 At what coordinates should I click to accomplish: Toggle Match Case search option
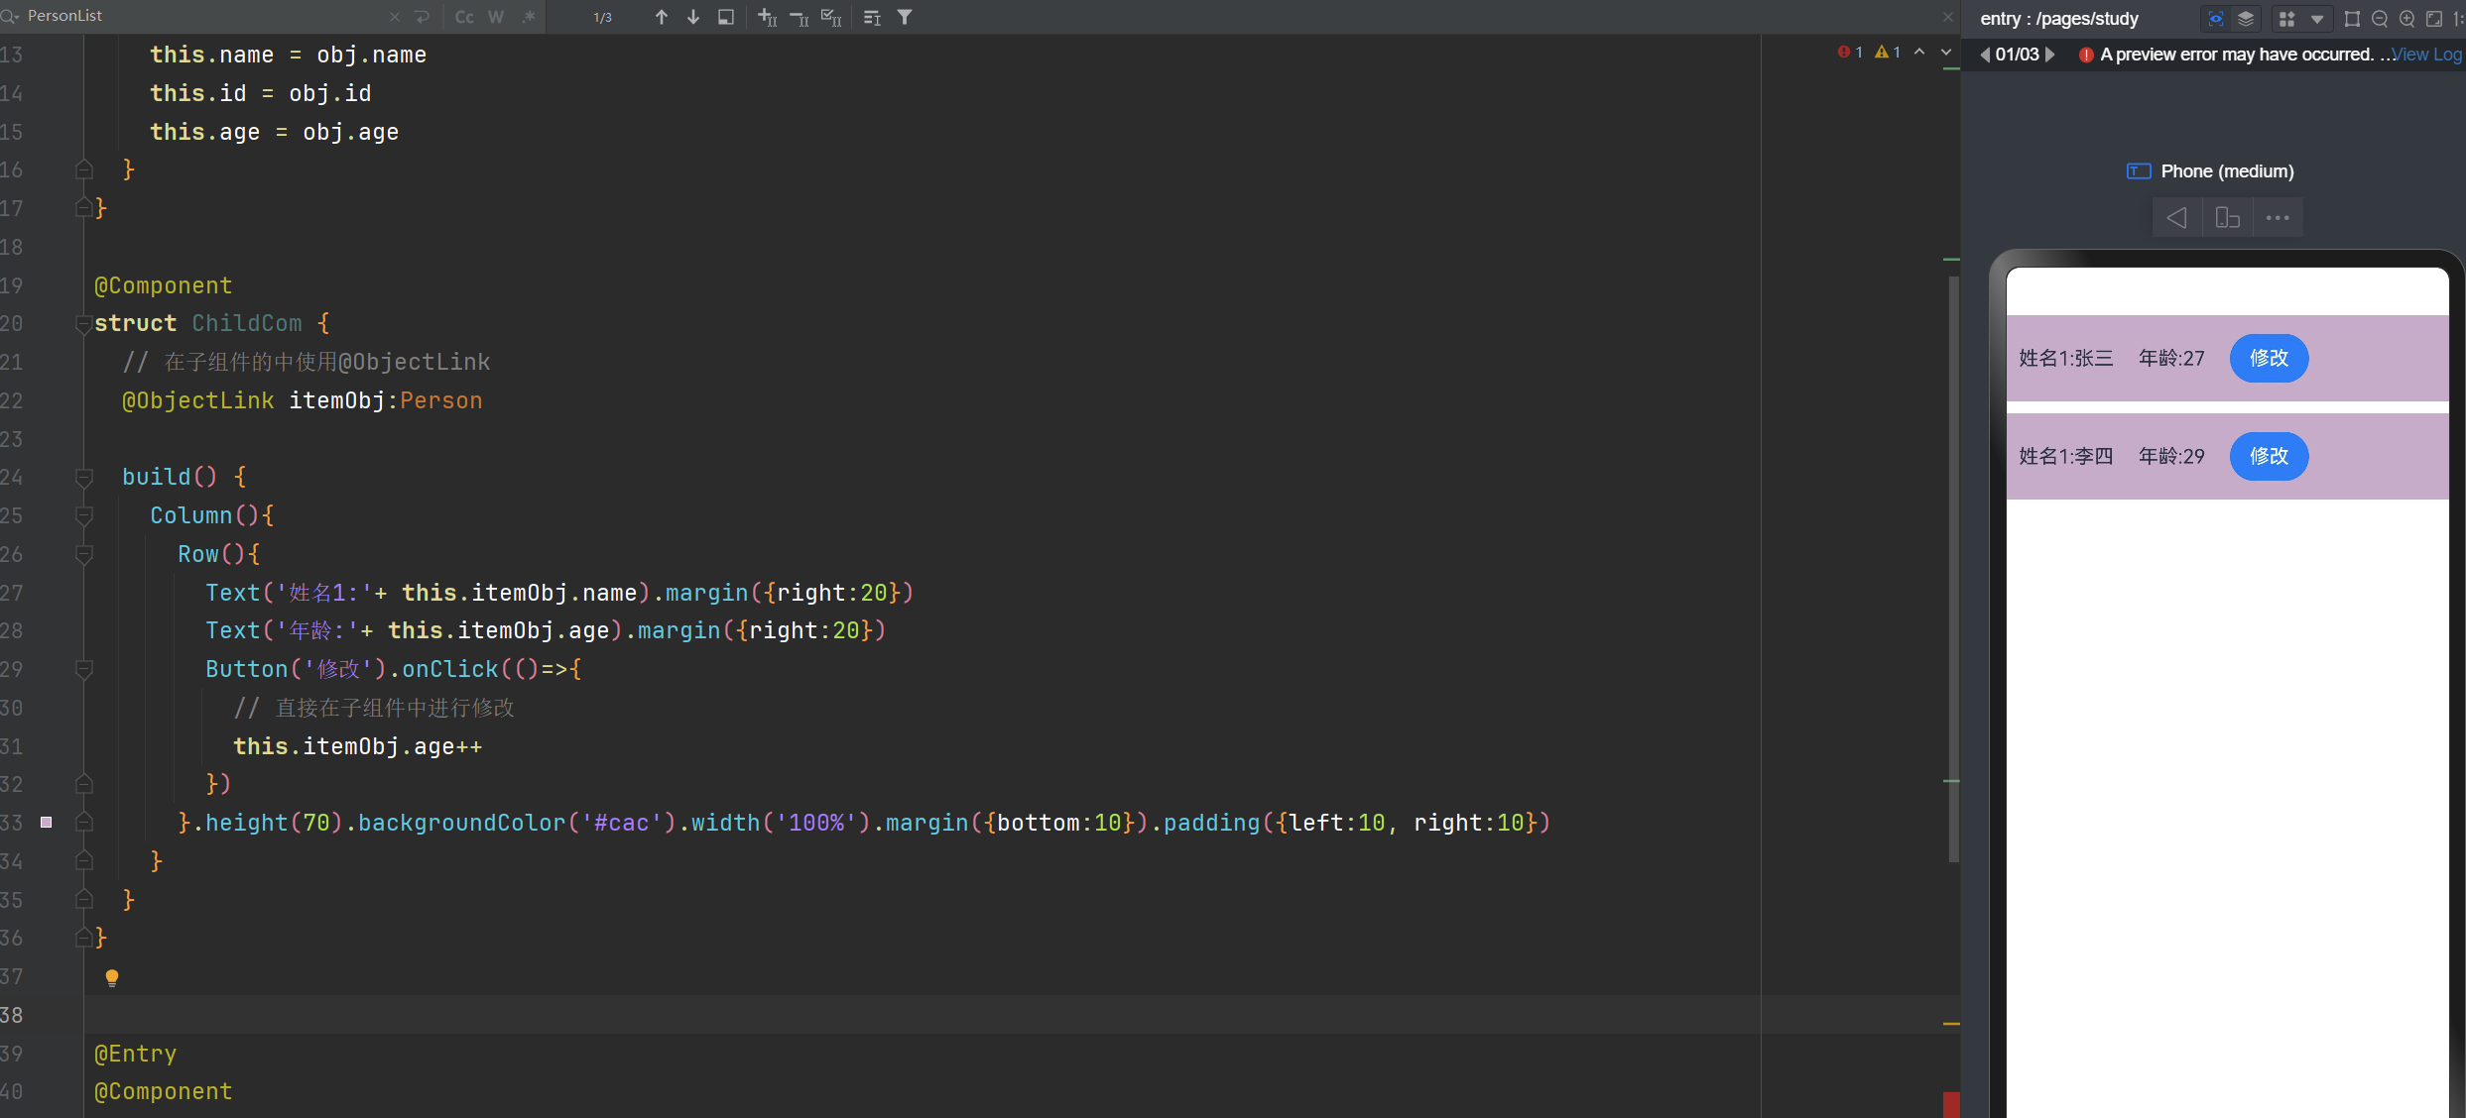coord(464,17)
